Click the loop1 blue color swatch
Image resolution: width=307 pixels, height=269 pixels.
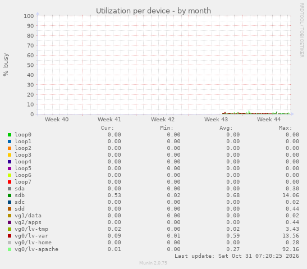[x=10, y=142]
